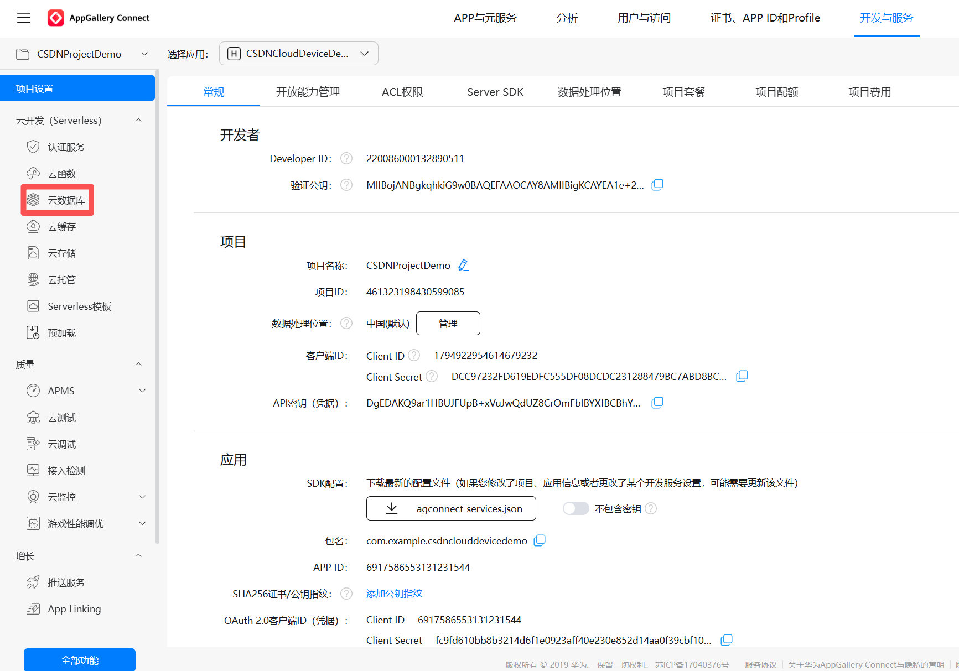
Task: Open the 分析 top menu
Action: click(567, 18)
